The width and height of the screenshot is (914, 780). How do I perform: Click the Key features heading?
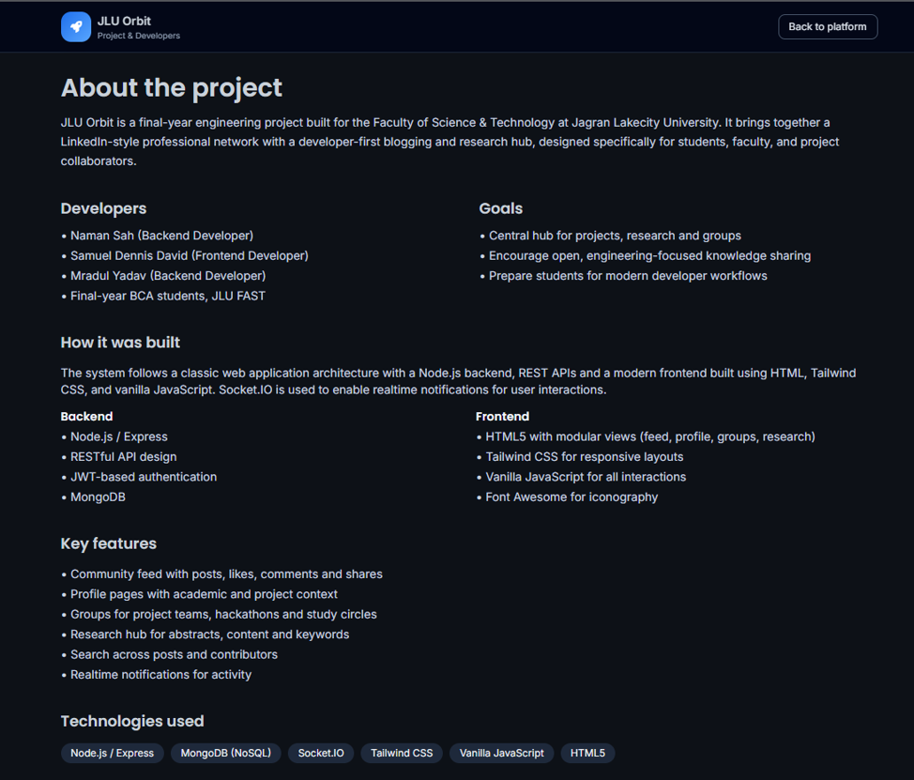click(x=109, y=543)
